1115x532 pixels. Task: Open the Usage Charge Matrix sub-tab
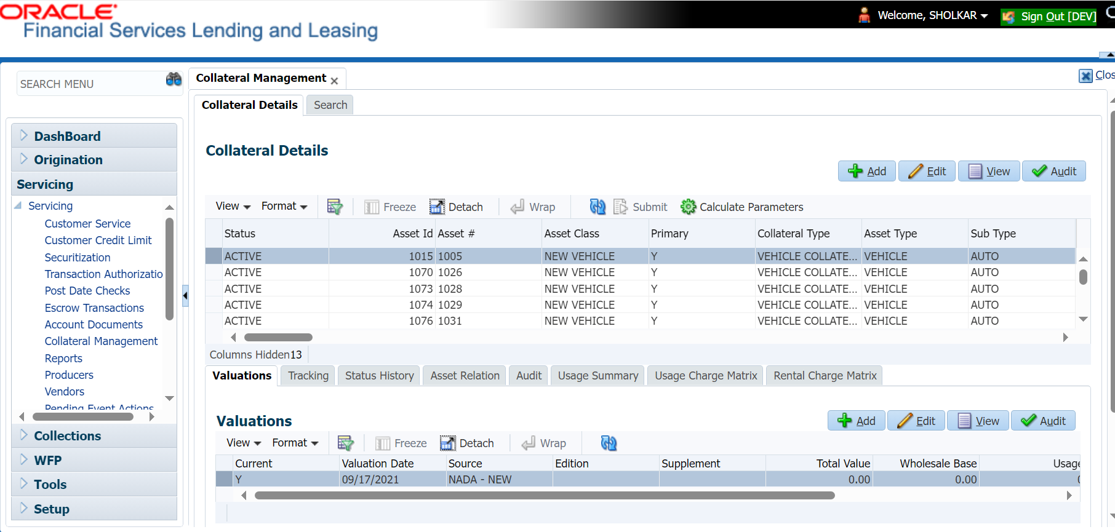click(x=706, y=376)
